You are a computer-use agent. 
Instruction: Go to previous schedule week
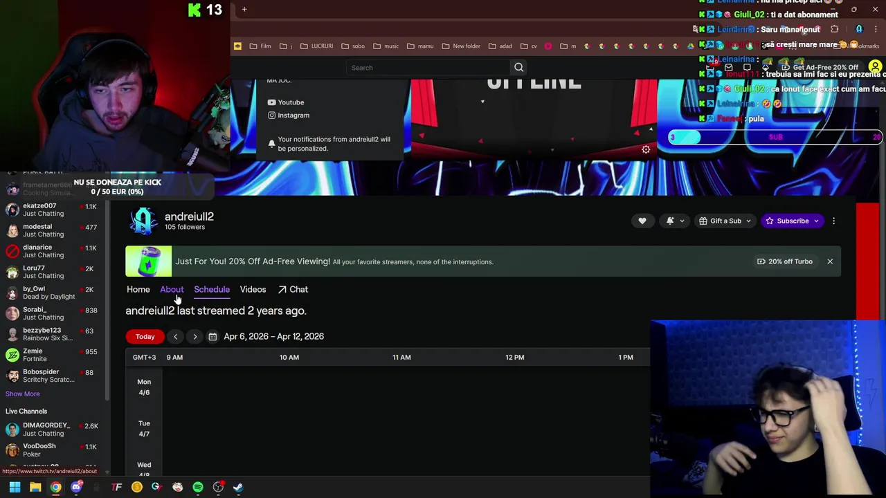(175, 336)
